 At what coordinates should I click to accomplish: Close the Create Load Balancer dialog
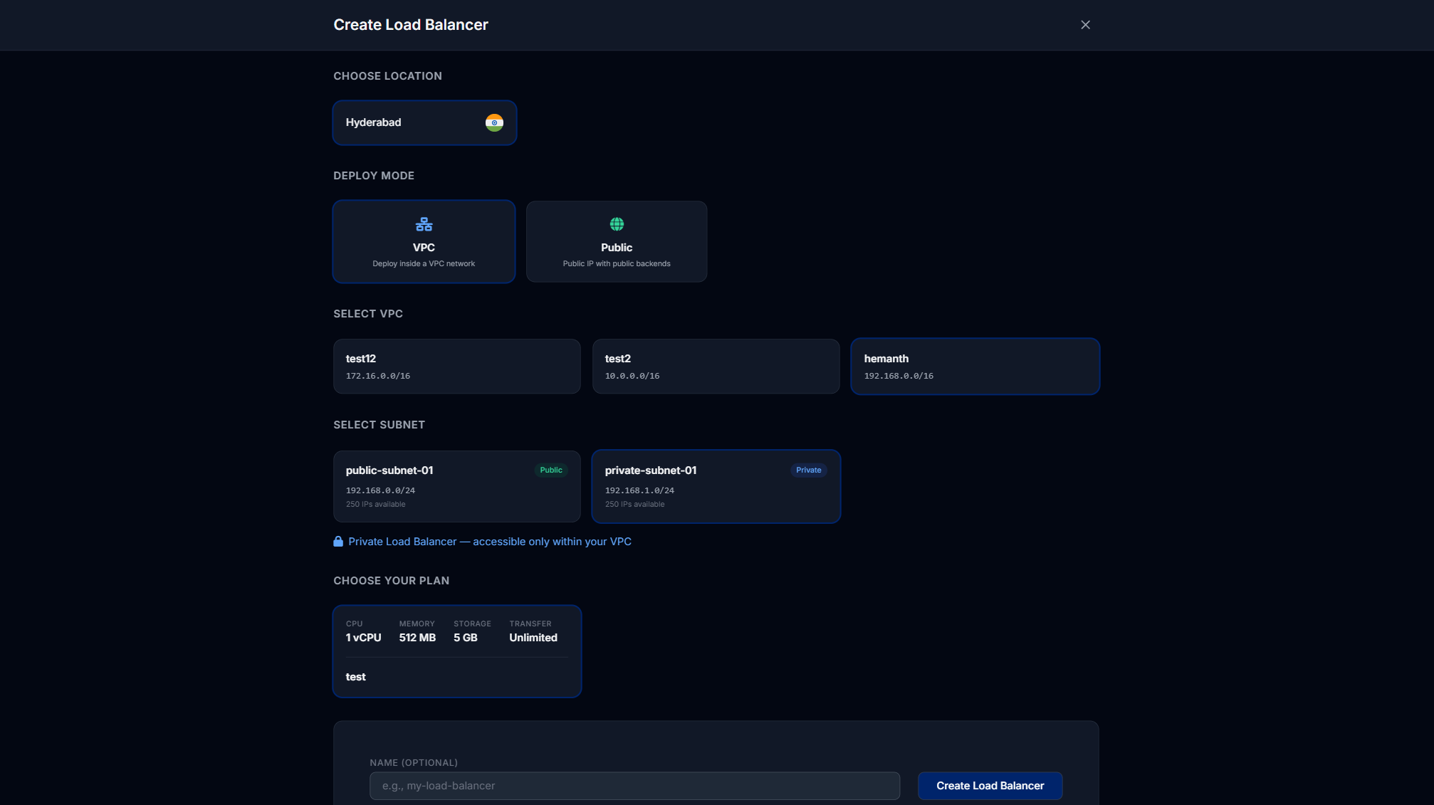click(1084, 24)
